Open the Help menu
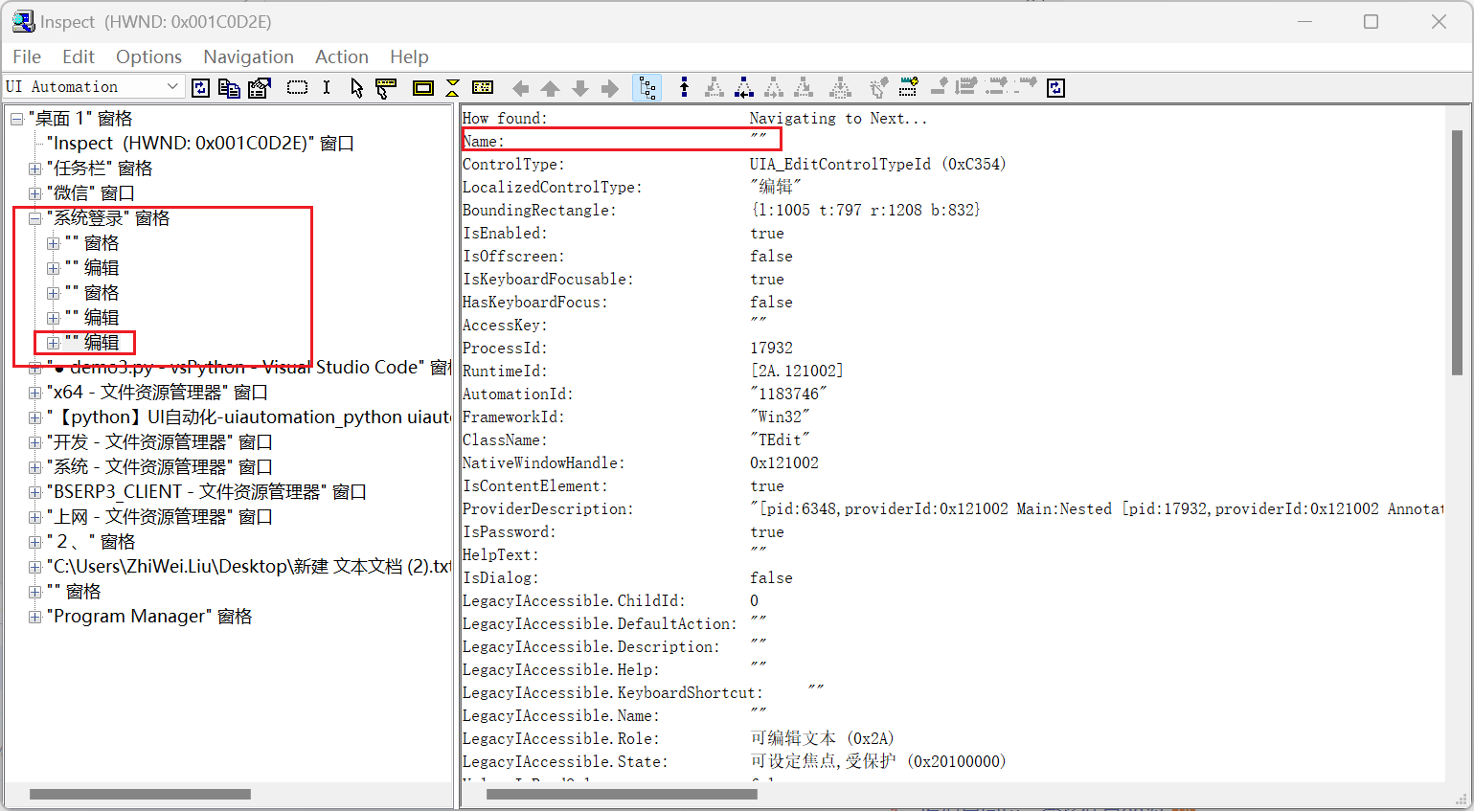The height and width of the screenshot is (811, 1474). 409,56
